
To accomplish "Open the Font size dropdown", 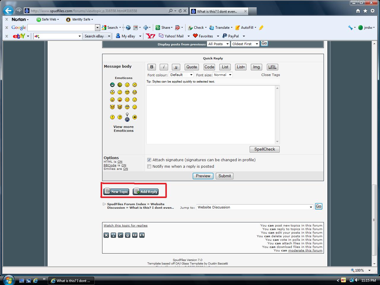I will click(x=222, y=75).
